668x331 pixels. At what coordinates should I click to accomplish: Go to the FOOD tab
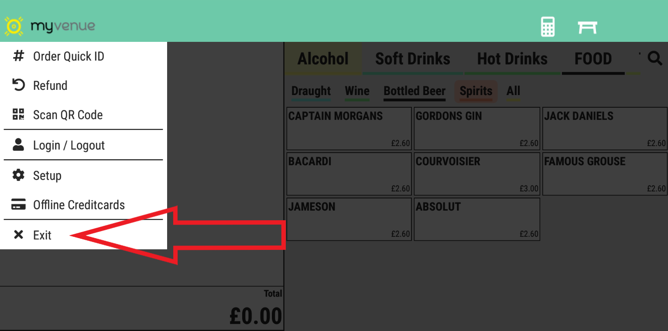click(593, 59)
